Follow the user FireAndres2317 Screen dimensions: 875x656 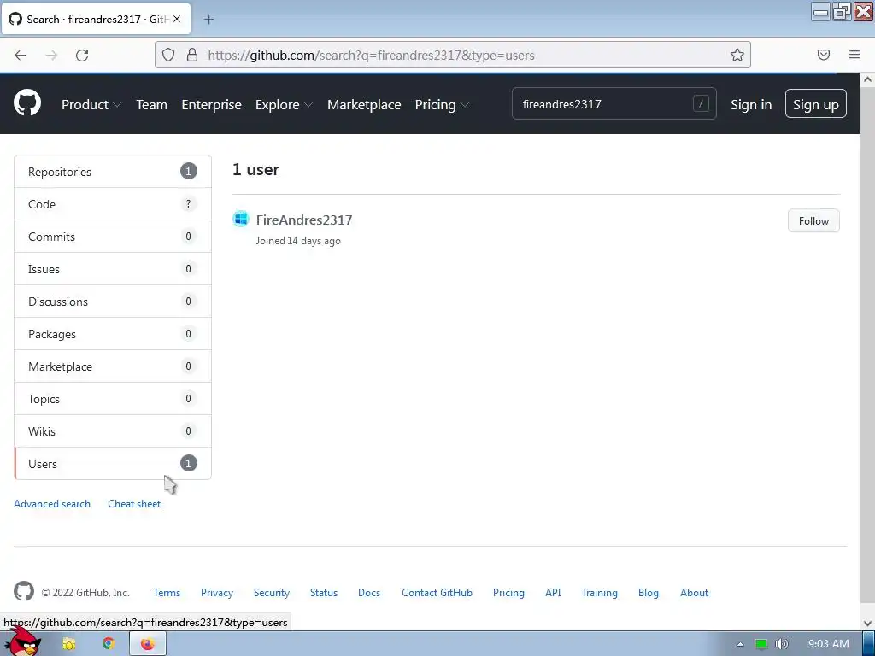pos(813,221)
